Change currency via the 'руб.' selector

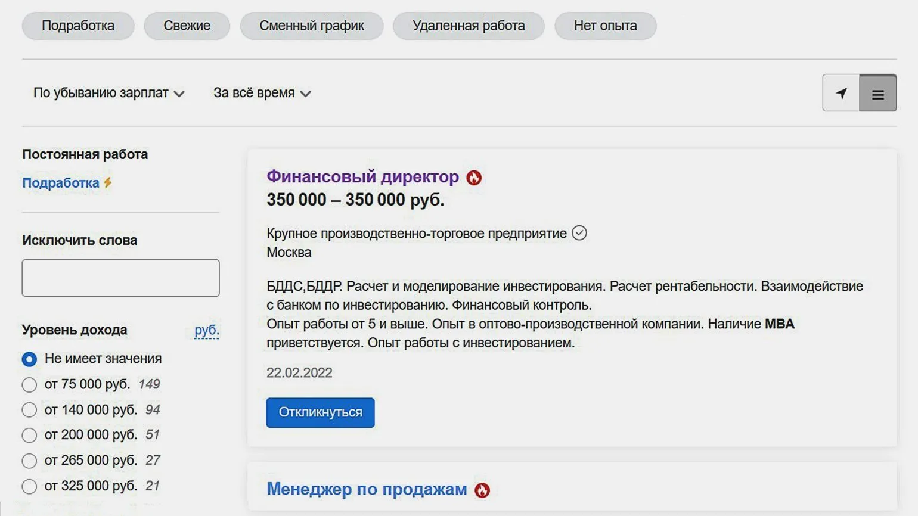206,330
